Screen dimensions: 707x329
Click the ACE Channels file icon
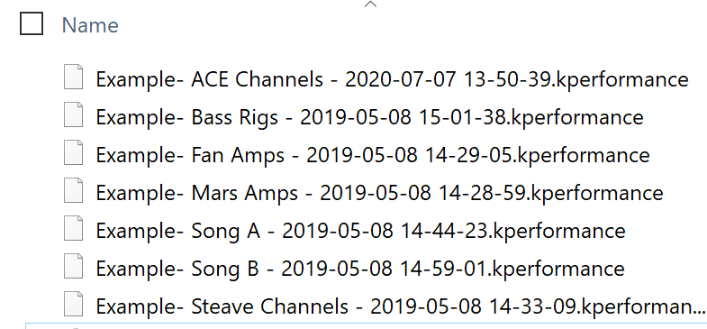click(x=73, y=78)
